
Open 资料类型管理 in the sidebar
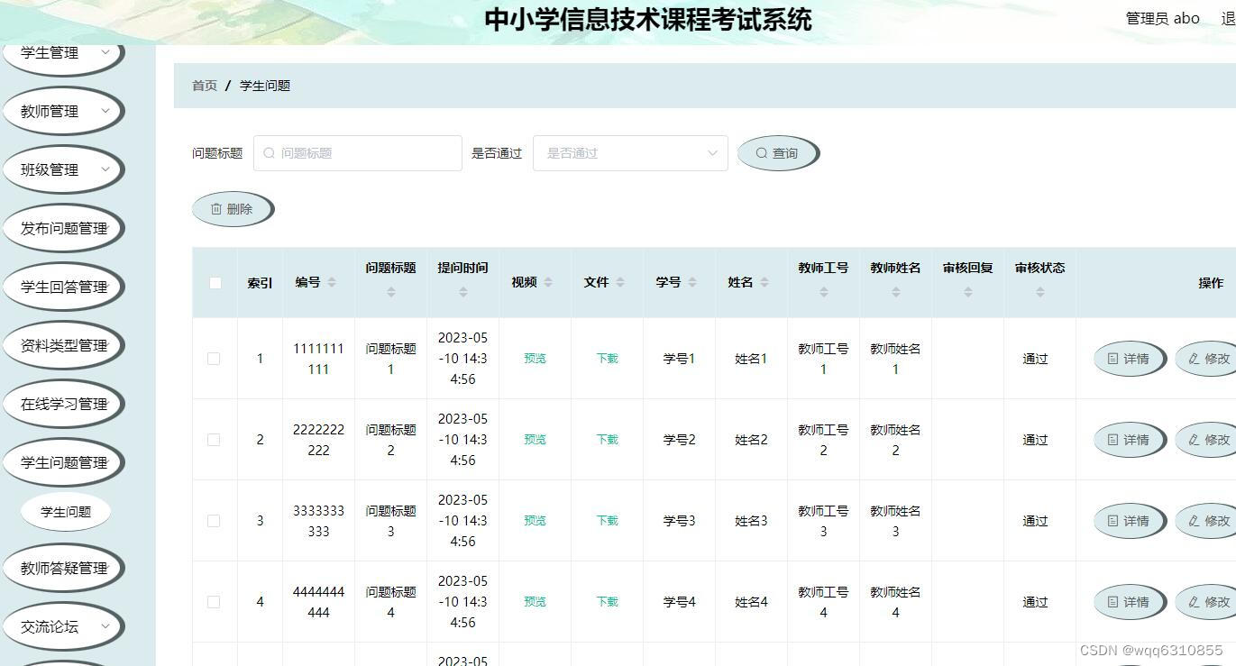click(x=63, y=345)
